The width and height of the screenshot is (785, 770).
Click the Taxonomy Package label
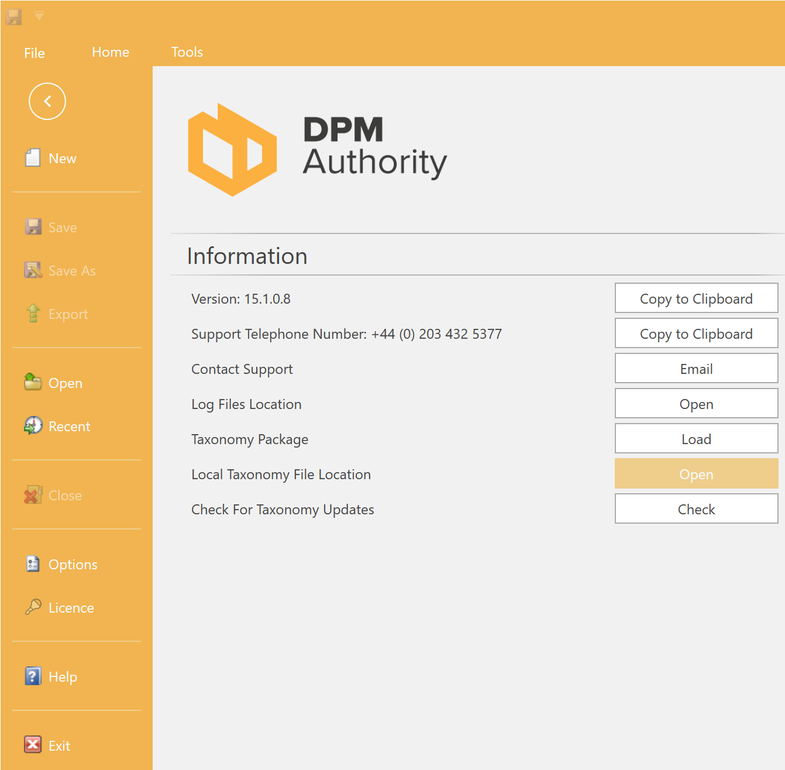coord(250,439)
